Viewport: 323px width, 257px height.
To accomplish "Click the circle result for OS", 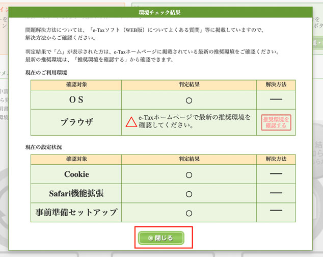I will click(x=189, y=100).
